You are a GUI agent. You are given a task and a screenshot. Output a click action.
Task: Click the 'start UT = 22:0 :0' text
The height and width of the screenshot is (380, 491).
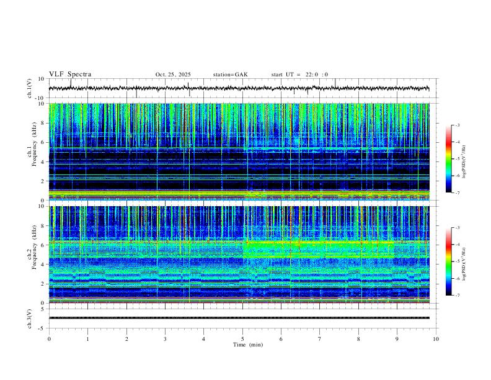299,75
